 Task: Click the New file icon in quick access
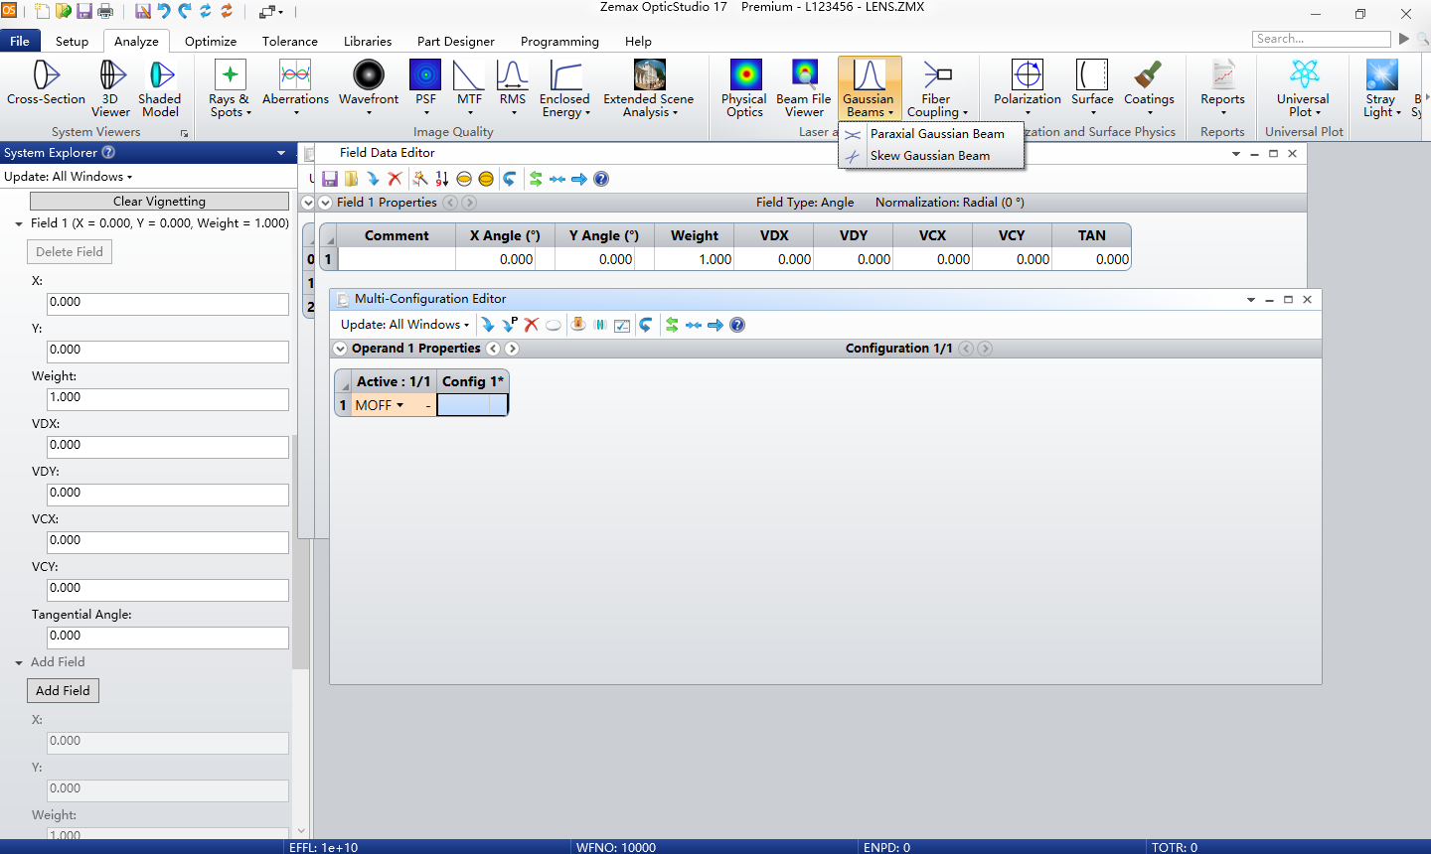point(42,12)
